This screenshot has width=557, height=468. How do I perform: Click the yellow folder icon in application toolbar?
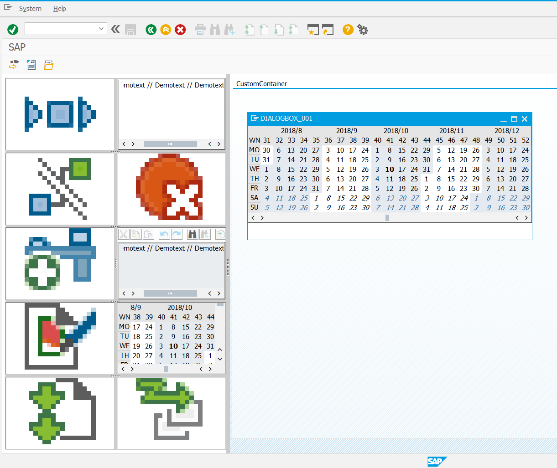click(48, 65)
